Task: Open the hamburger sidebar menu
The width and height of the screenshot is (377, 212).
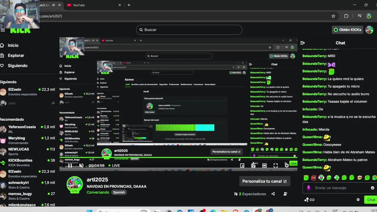Action: [x=3, y=30]
